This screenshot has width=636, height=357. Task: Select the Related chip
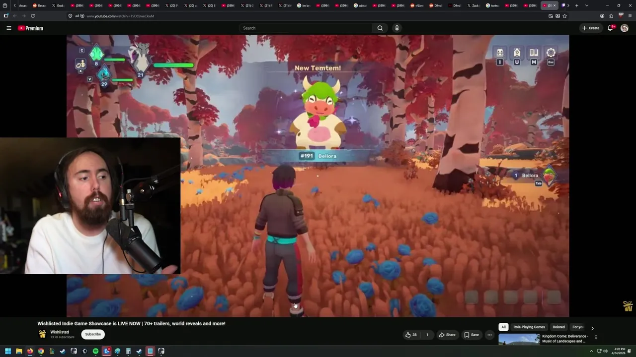tap(558, 327)
